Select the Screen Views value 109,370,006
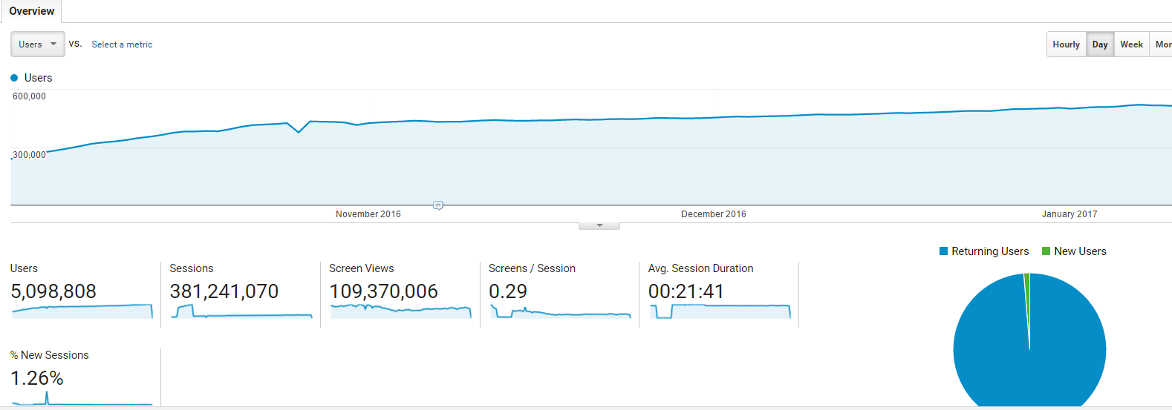Image resolution: width=1172 pixels, height=410 pixels. [x=383, y=291]
